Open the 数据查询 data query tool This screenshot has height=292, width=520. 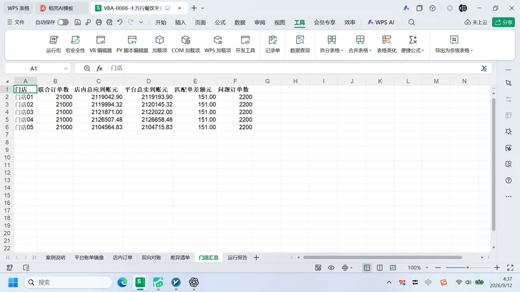tap(300, 44)
